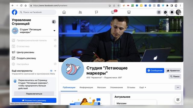Click the Переключиться button
Image resolution: width=193 pixels, height=108 pixels.
point(34,94)
